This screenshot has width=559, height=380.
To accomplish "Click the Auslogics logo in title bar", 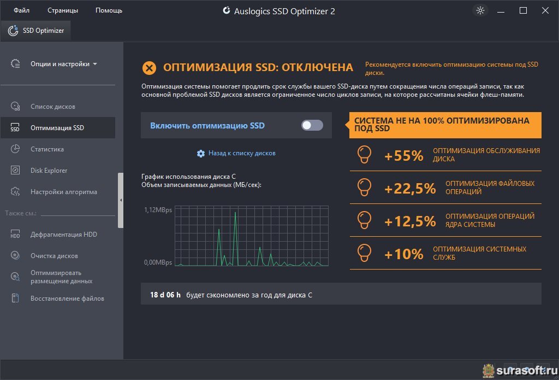I will pos(226,10).
